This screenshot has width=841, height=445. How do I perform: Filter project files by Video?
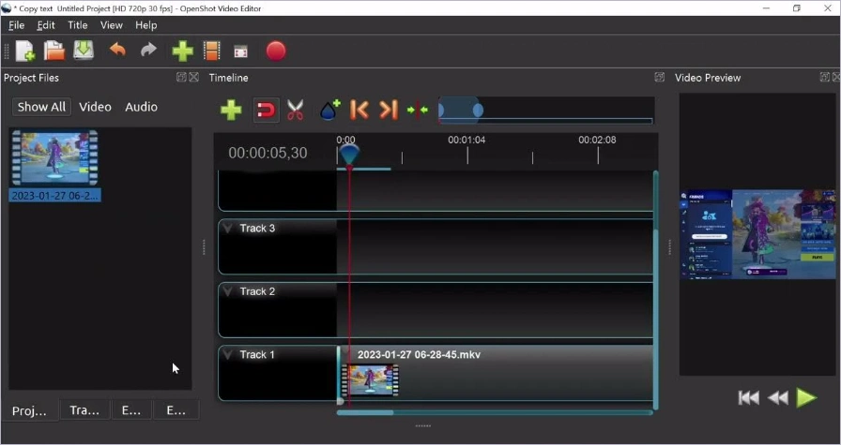tap(95, 107)
